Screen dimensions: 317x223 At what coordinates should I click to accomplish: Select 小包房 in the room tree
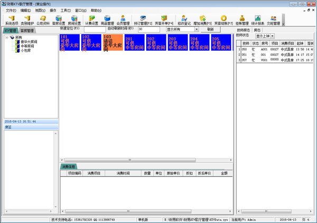tap(26, 51)
